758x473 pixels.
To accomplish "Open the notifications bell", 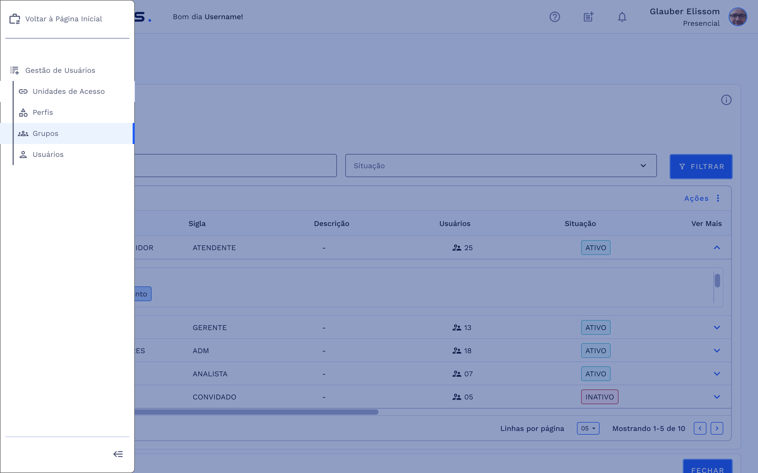I will coord(622,17).
